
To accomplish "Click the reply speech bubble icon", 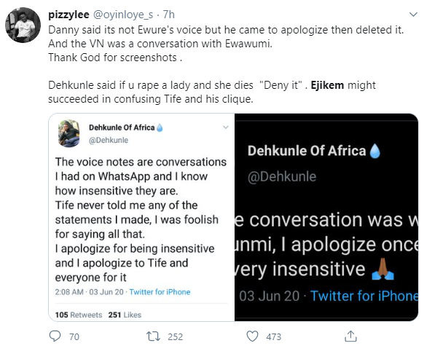I will click(55, 336).
